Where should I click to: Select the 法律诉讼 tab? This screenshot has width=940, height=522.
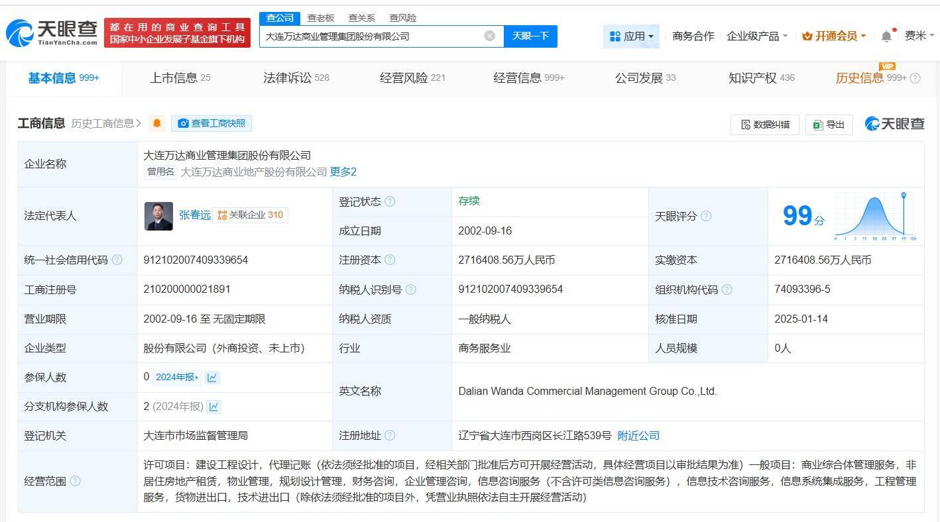[x=296, y=78]
